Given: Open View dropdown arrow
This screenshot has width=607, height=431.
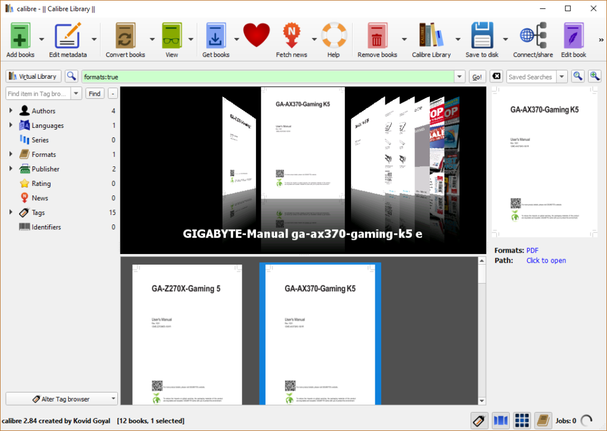Looking at the screenshot, I should 191,40.
